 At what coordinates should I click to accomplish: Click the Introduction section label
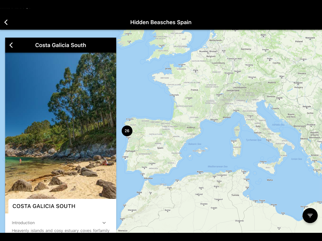click(23, 223)
